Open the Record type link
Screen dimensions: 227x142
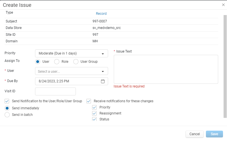coord(101,14)
